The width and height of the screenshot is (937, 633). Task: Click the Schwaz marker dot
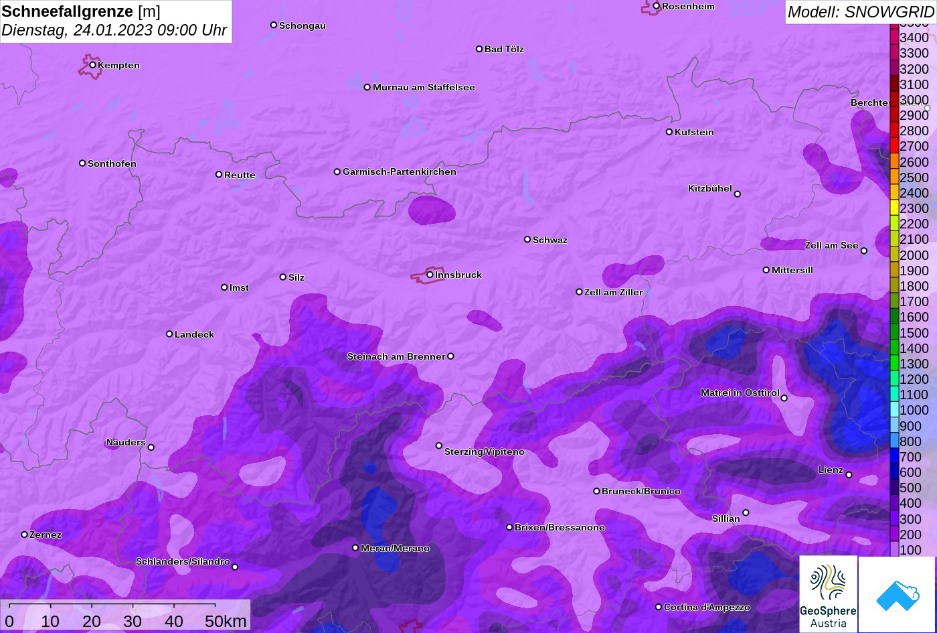coord(527,239)
